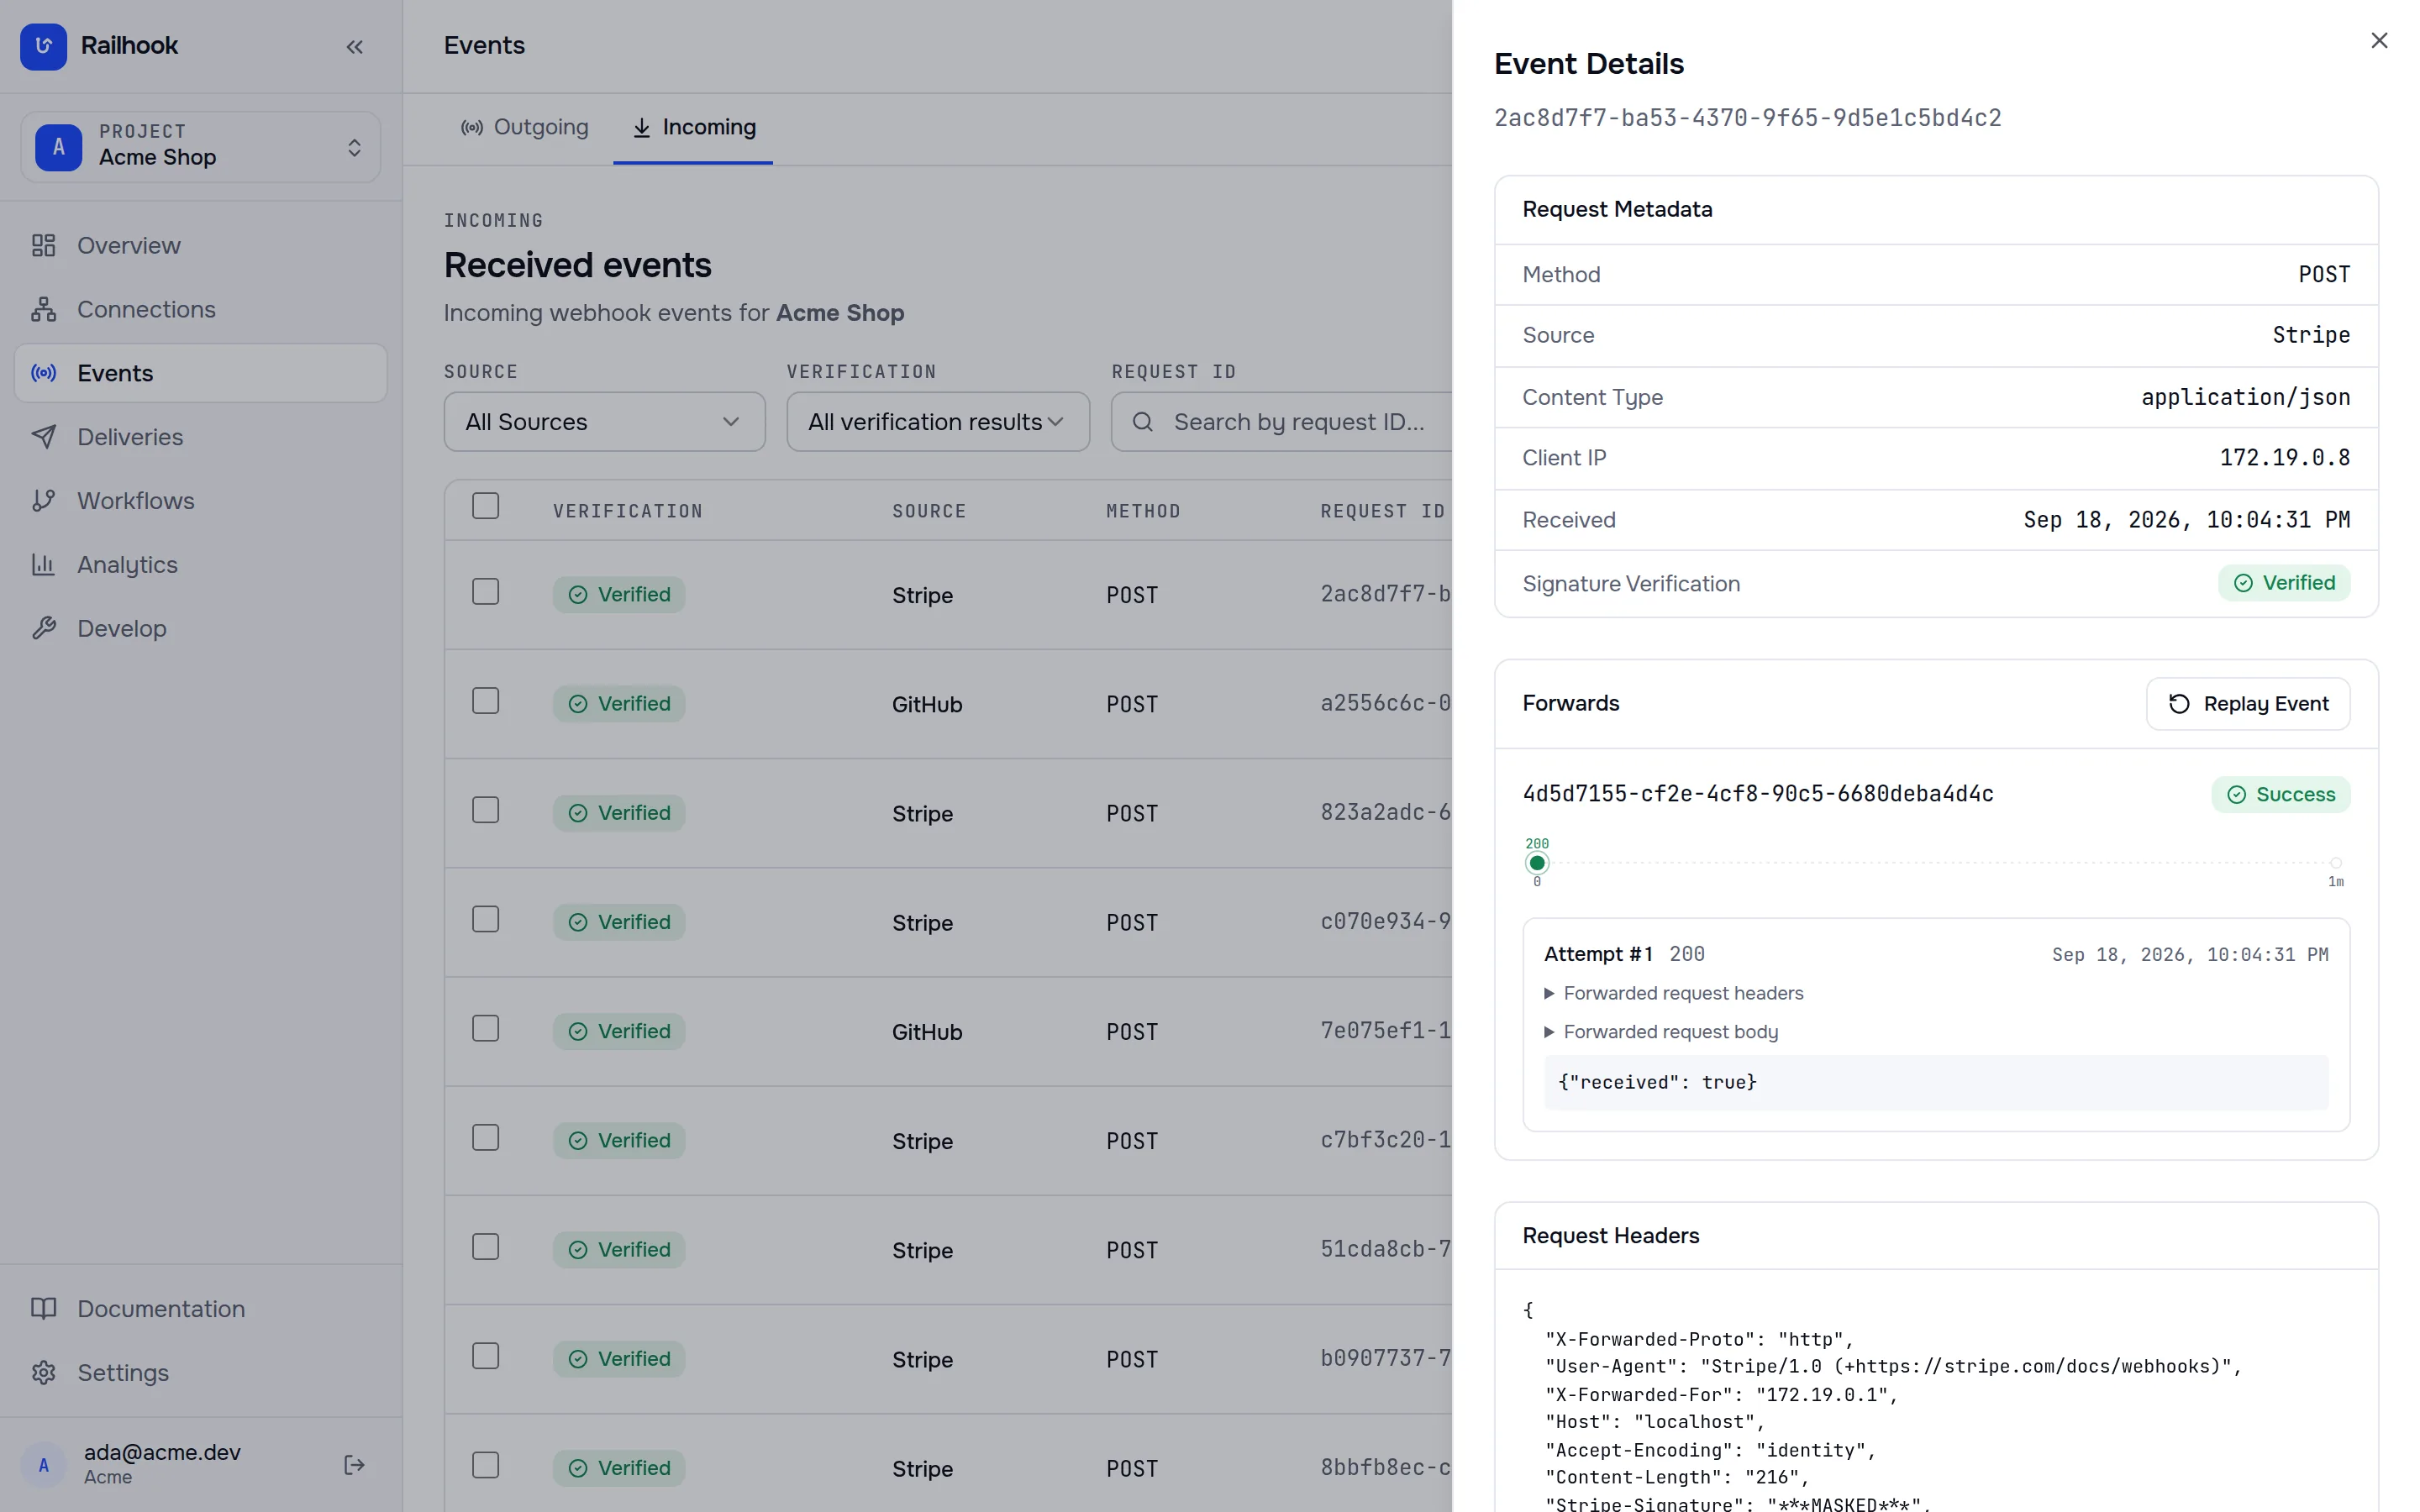Click the forward ID 4d5d7155-cf2e-4cf8-90c5-6680deba4d4c

click(1757, 794)
